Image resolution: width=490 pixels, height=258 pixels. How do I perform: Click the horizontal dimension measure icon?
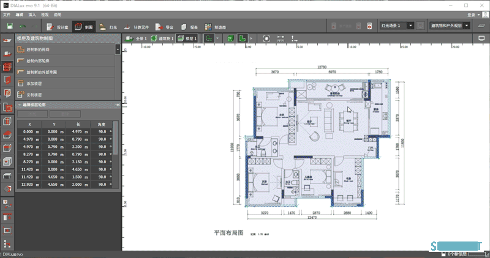click(x=281, y=39)
